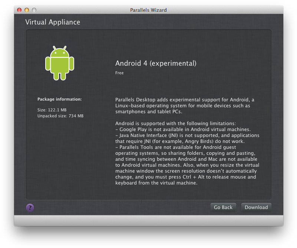The image size is (297, 248).
Task: Open help with the purple question mark
Action: (30, 208)
